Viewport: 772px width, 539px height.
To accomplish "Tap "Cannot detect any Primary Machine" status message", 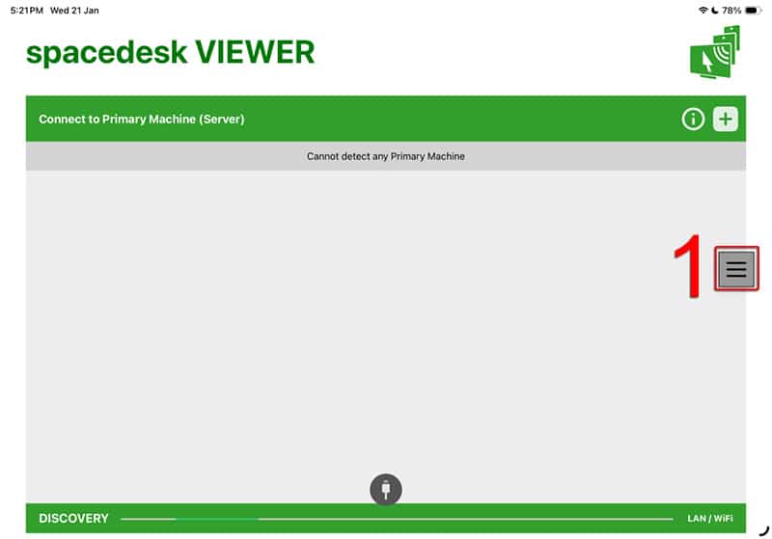I will (x=386, y=156).
